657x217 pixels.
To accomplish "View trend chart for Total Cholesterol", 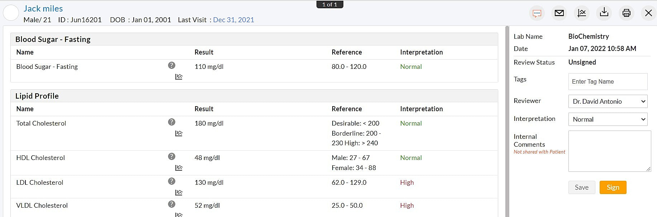I will pos(178,133).
